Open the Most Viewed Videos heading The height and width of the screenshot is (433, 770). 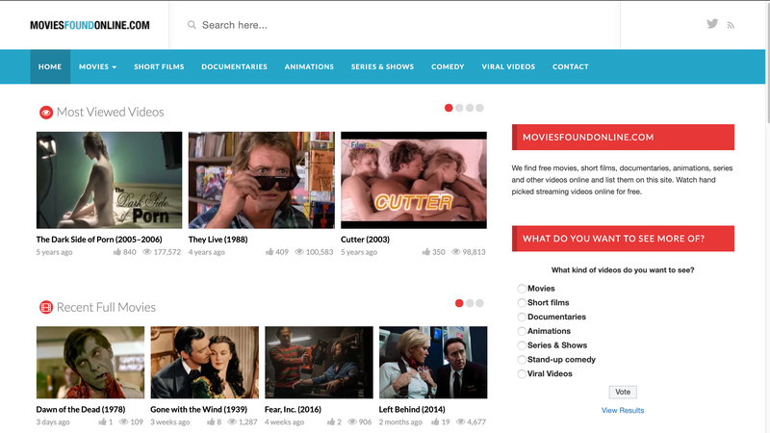pyautogui.click(x=110, y=113)
